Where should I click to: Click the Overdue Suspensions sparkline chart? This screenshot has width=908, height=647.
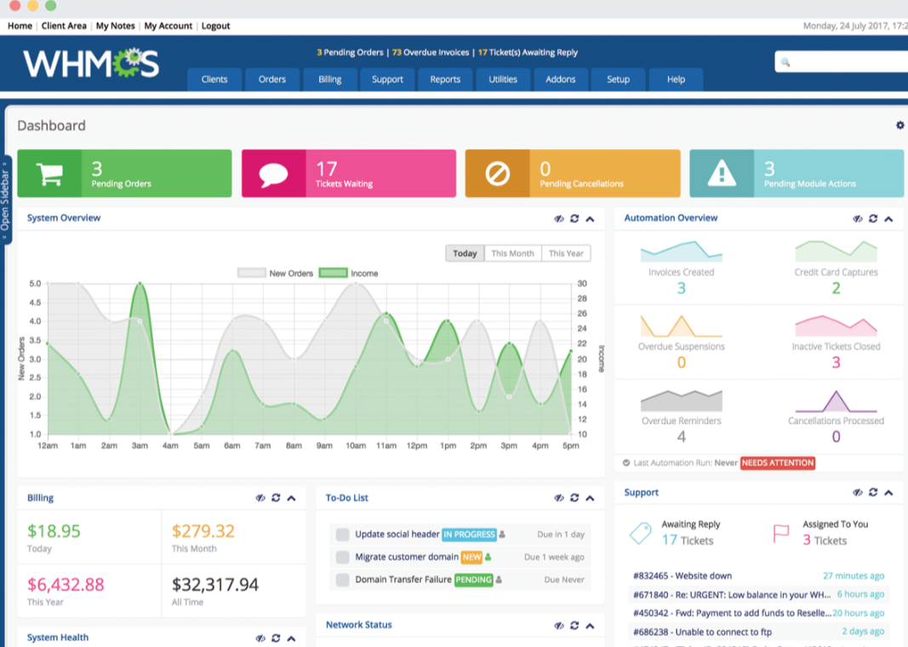coord(681,326)
